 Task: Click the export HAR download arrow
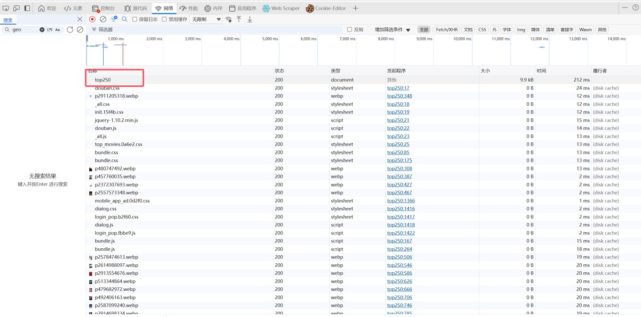(249, 19)
